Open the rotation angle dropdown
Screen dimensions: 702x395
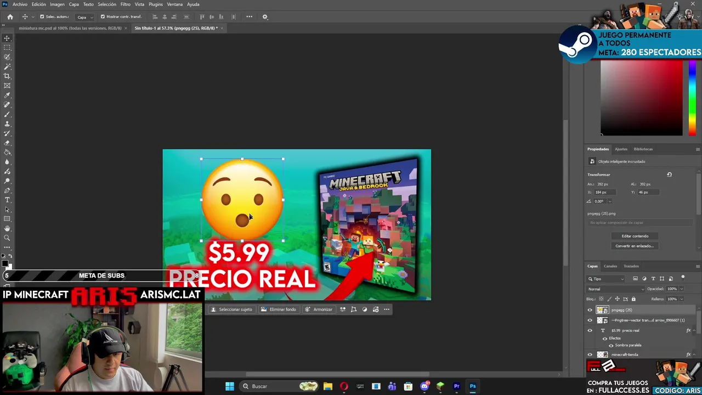609,201
